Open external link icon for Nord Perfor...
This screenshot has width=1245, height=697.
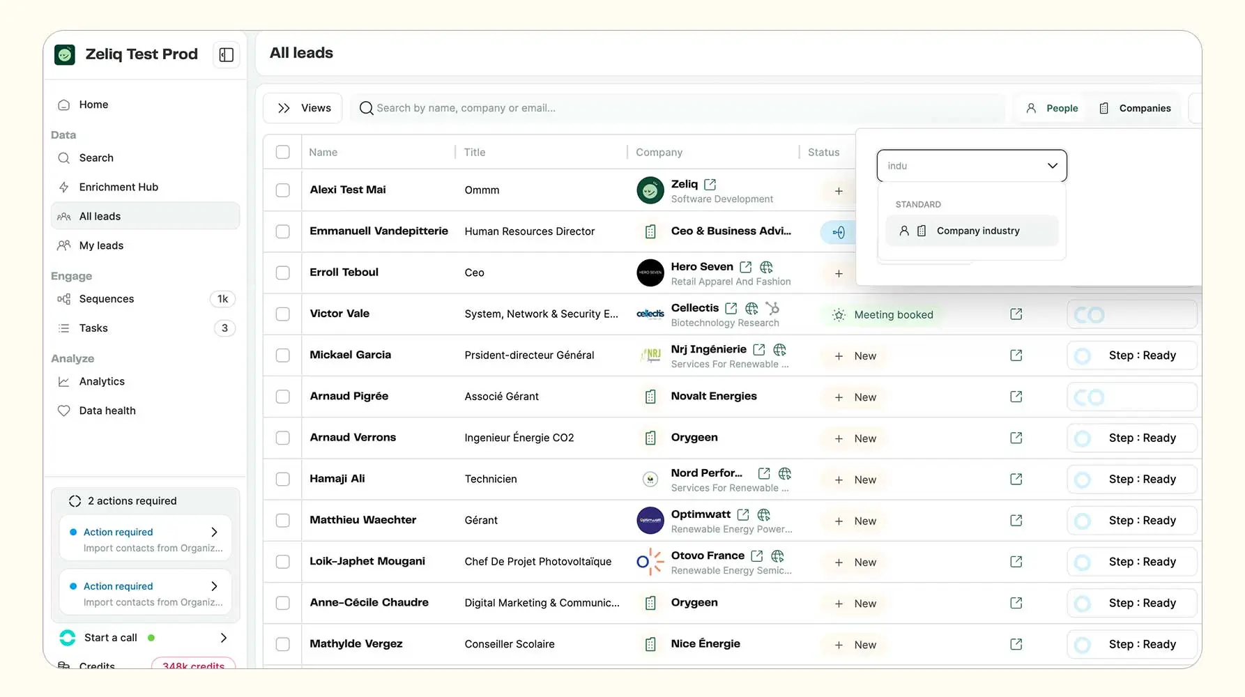pyautogui.click(x=764, y=473)
